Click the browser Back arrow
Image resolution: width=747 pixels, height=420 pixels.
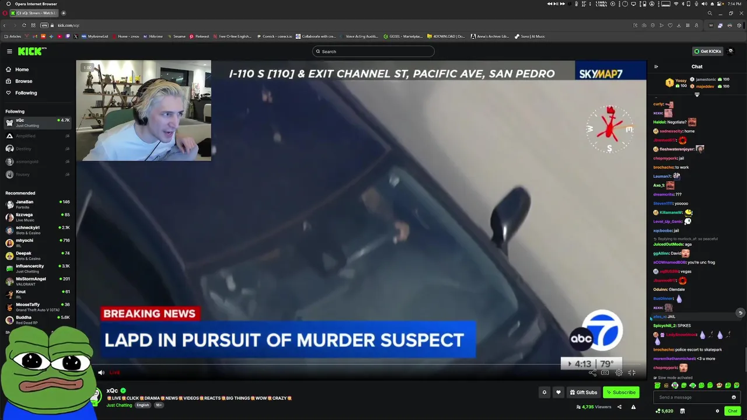tap(5, 25)
